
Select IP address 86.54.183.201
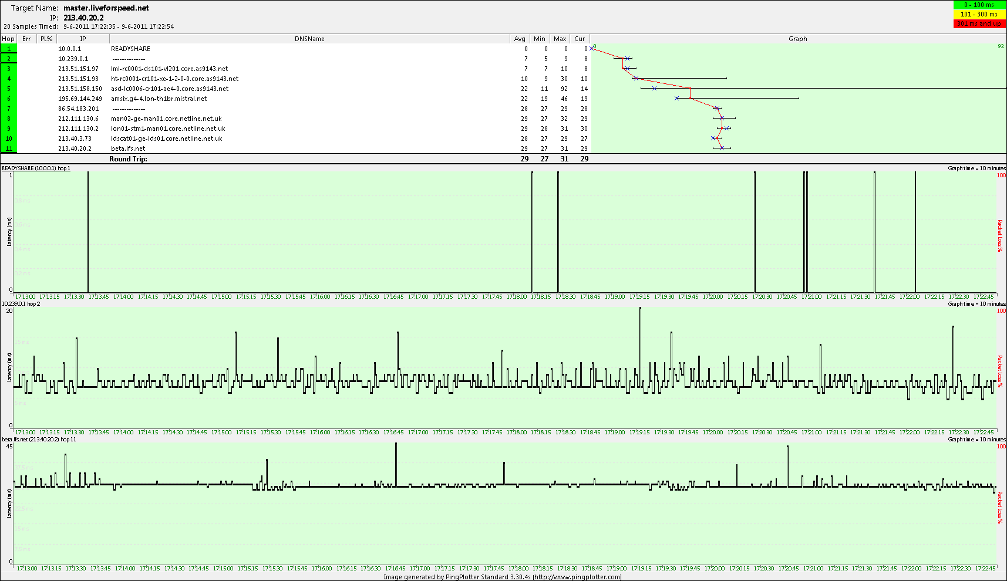point(78,109)
